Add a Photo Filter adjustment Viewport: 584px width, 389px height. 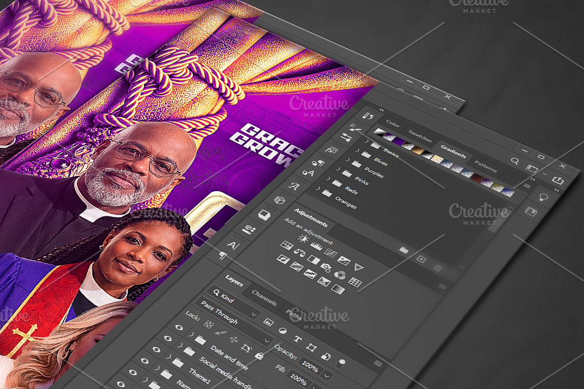(x=327, y=268)
